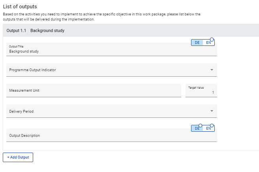Click the 'Output 1.1' label in header

click(16, 30)
